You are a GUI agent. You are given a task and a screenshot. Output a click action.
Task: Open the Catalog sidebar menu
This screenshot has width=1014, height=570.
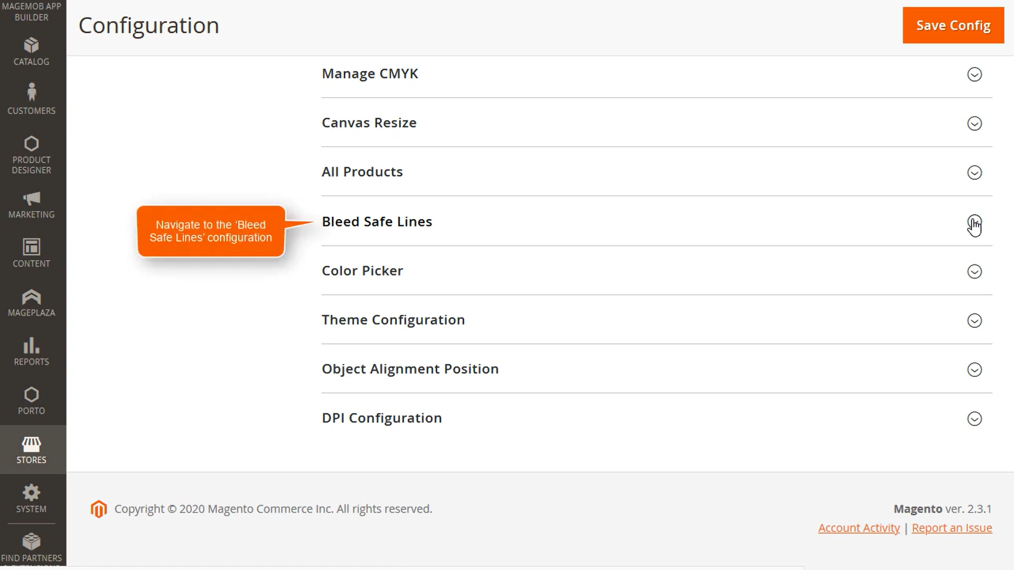point(32,51)
